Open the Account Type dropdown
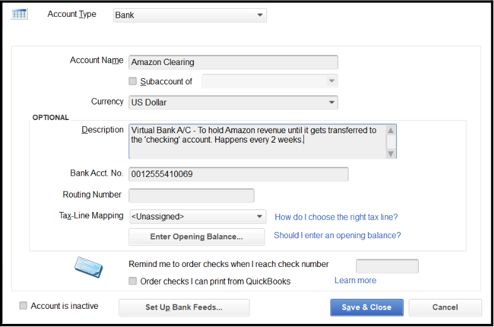The image size is (494, 327). [x=190, y=16]
